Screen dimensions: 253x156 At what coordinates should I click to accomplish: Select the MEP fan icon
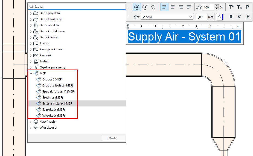click(36, 73)
